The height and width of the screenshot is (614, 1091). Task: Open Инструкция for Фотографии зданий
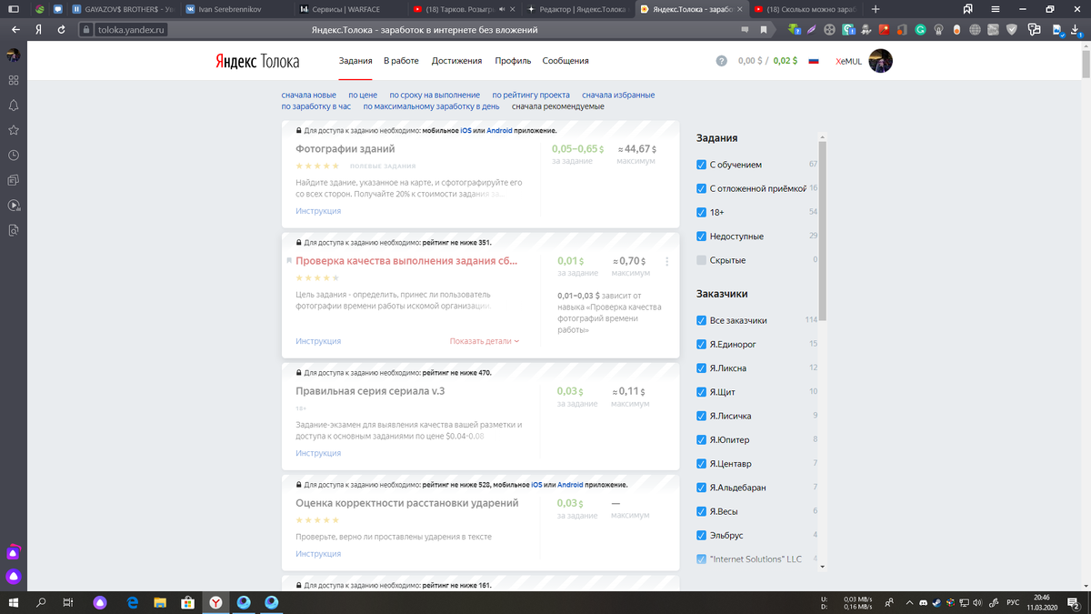click(x=318, y=211)
